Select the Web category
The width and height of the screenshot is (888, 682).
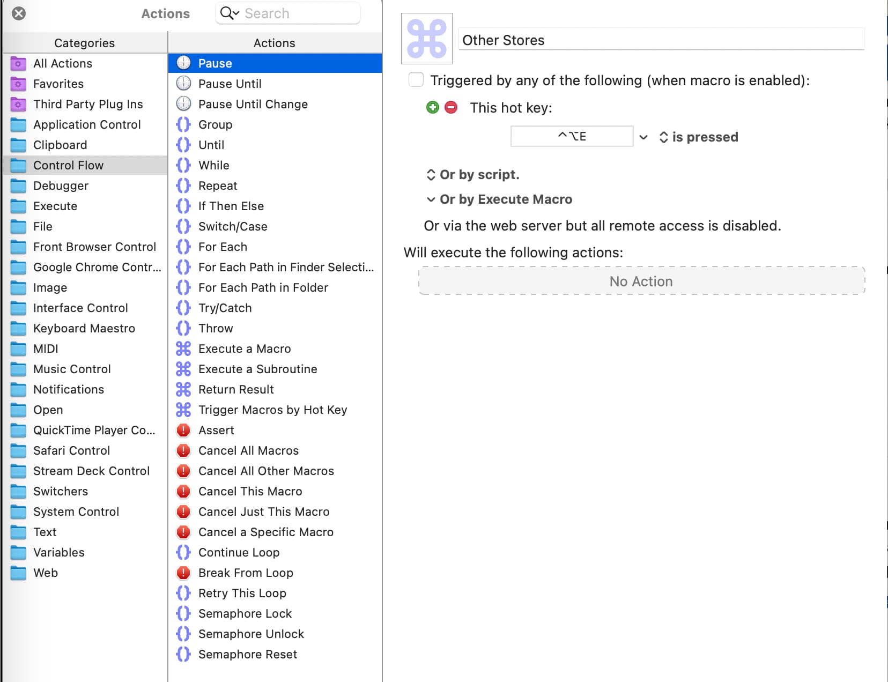pos(85,573)
